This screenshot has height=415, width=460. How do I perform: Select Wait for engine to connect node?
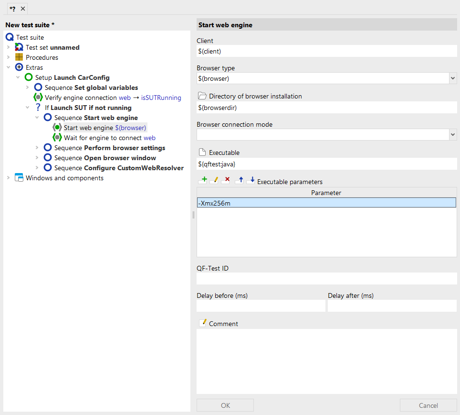pyautogui.click(x=109, y=138)
